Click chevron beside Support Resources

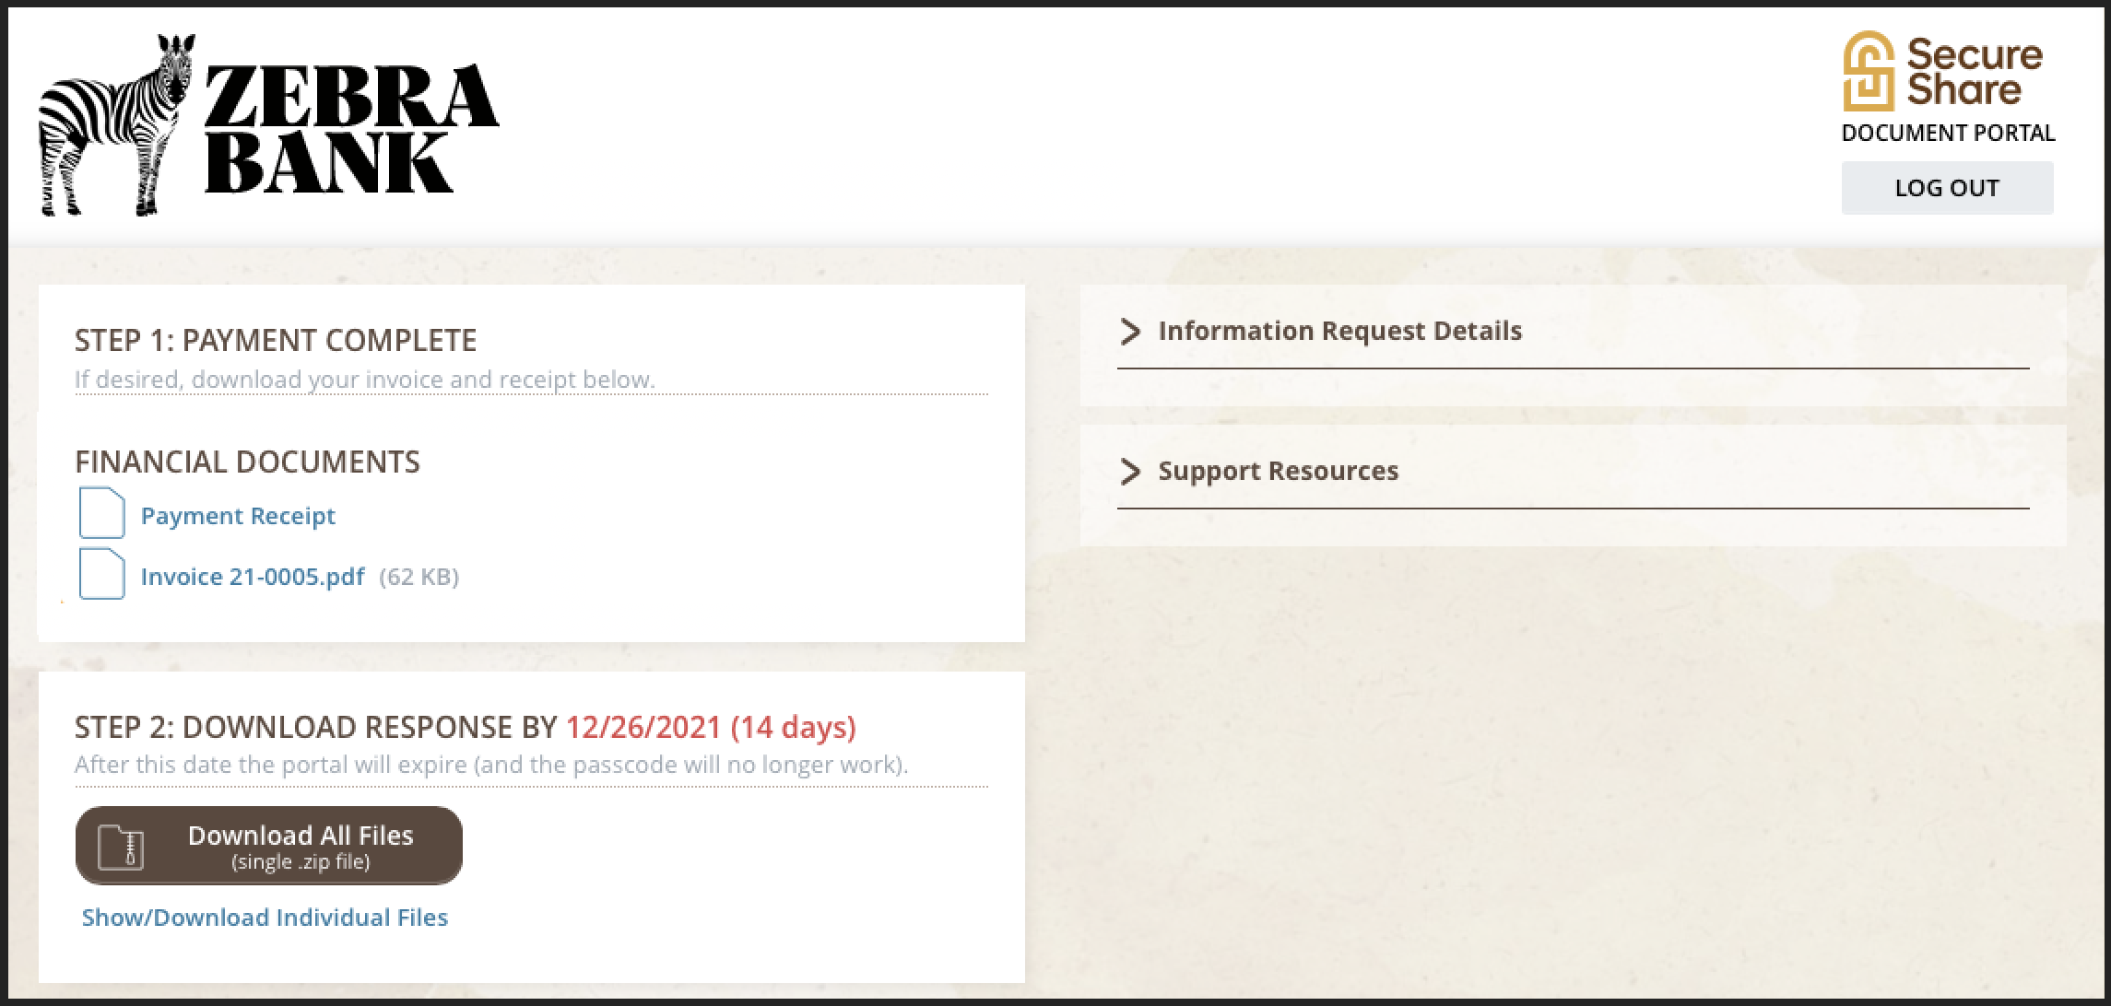pyautogui.click(x=1130, y=472)
